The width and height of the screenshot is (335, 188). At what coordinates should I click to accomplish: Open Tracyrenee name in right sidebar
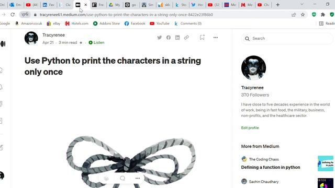(252, 88)
